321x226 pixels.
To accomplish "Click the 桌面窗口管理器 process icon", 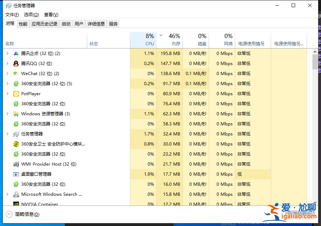I will 16,174.
